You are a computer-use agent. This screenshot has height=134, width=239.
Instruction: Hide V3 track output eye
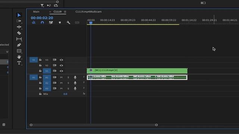tap(61, 60)
